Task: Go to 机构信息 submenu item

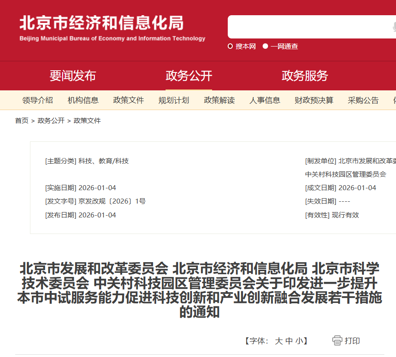Action: tap(83, 100)
